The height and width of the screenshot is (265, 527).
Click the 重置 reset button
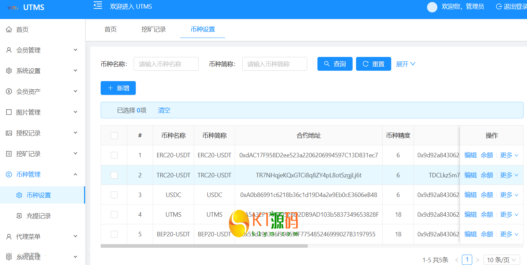point(374,64)
